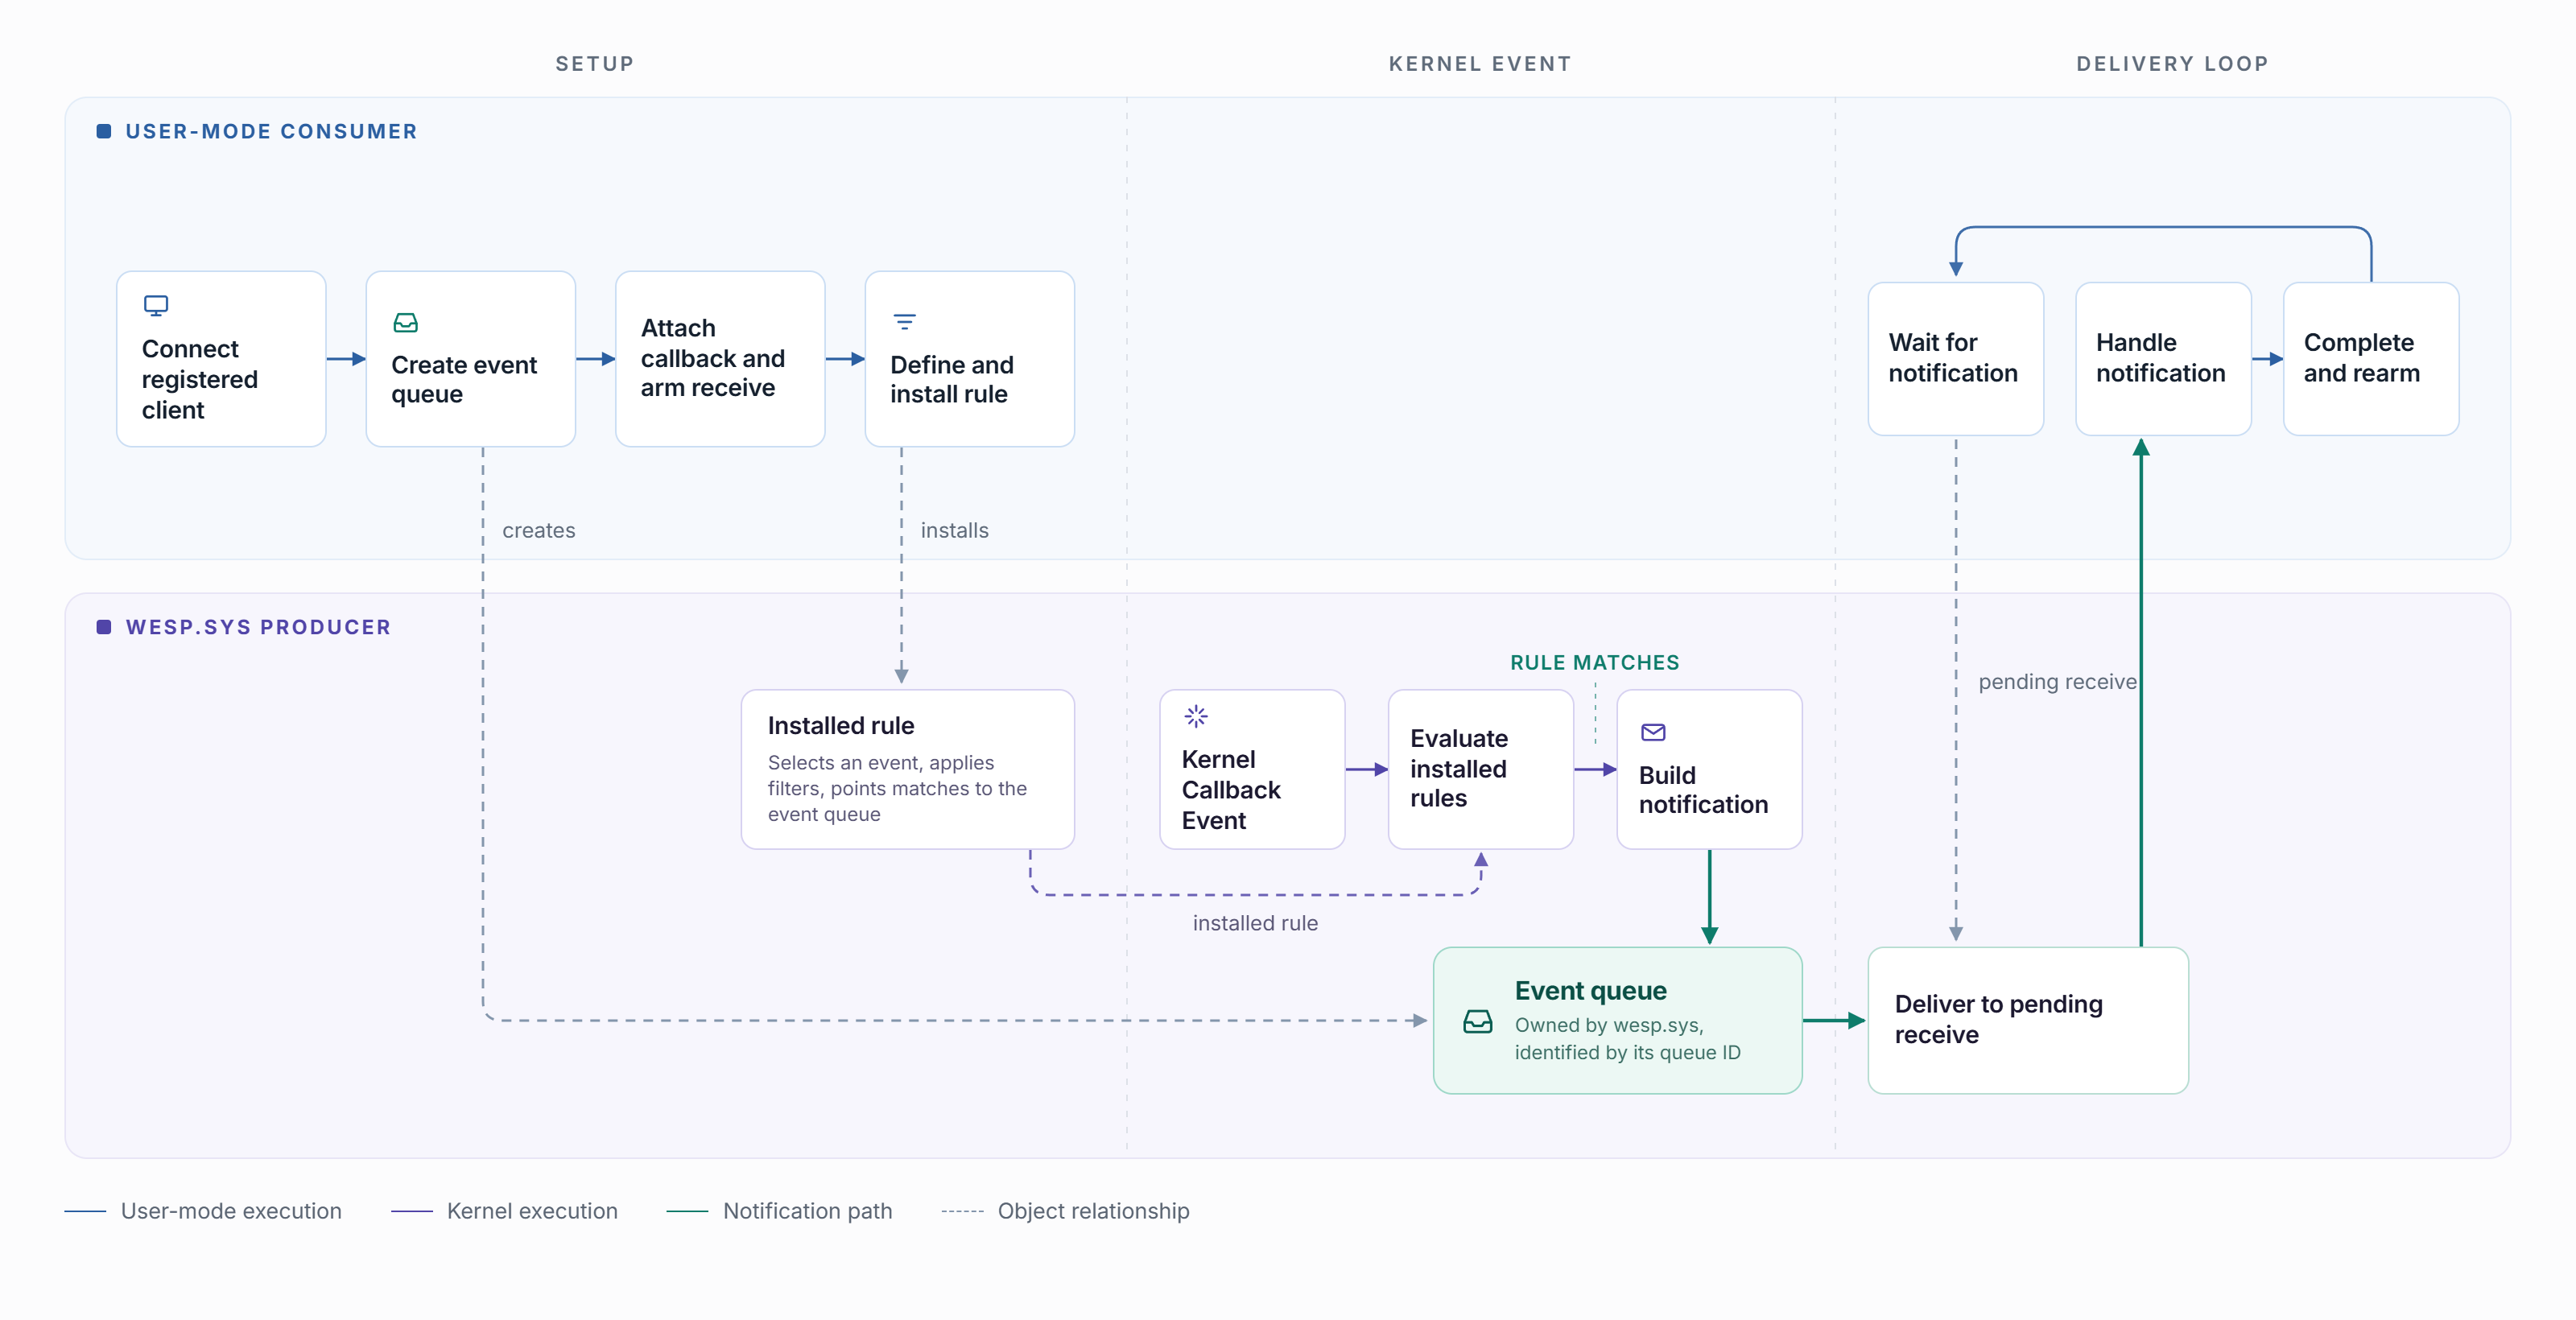Click the KERNEL EVENT column heading

[x=1480, y=64]
